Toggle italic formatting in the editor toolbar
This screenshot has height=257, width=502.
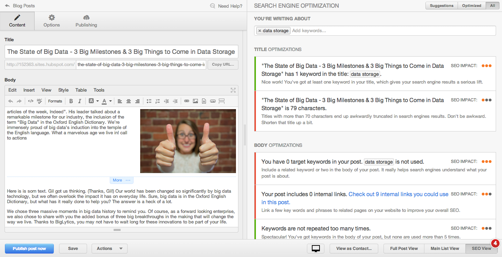pos(80,101)
